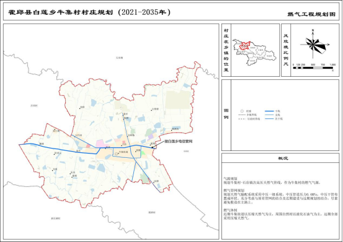This screenshot has height=242, width=343.
Task: Click the large olive-green block in northeast
Action: pos(177,100)
